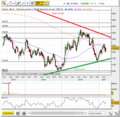Click the RSI 14 indicator label
The image size is (120, 117).
point(4,98)
